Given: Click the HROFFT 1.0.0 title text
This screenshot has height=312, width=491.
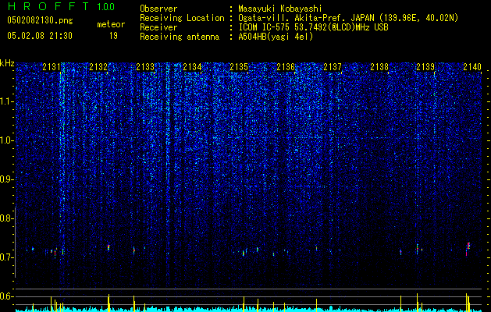Looking at the screenshot, I should (x=62, y=6).
